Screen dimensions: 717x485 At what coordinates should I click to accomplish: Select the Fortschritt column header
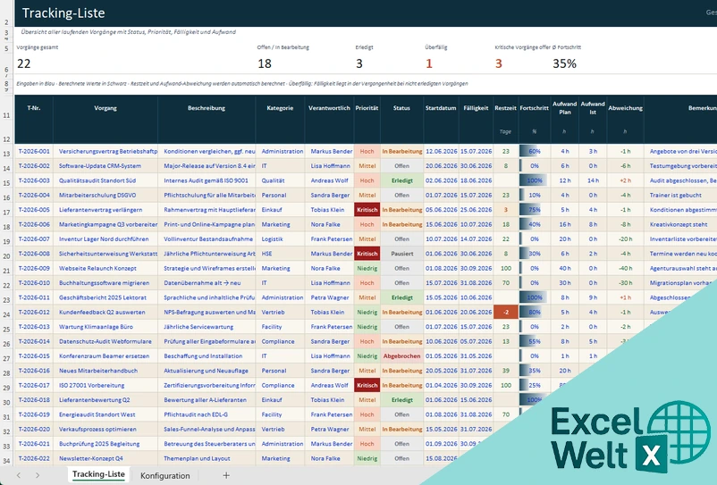(534, 108)
